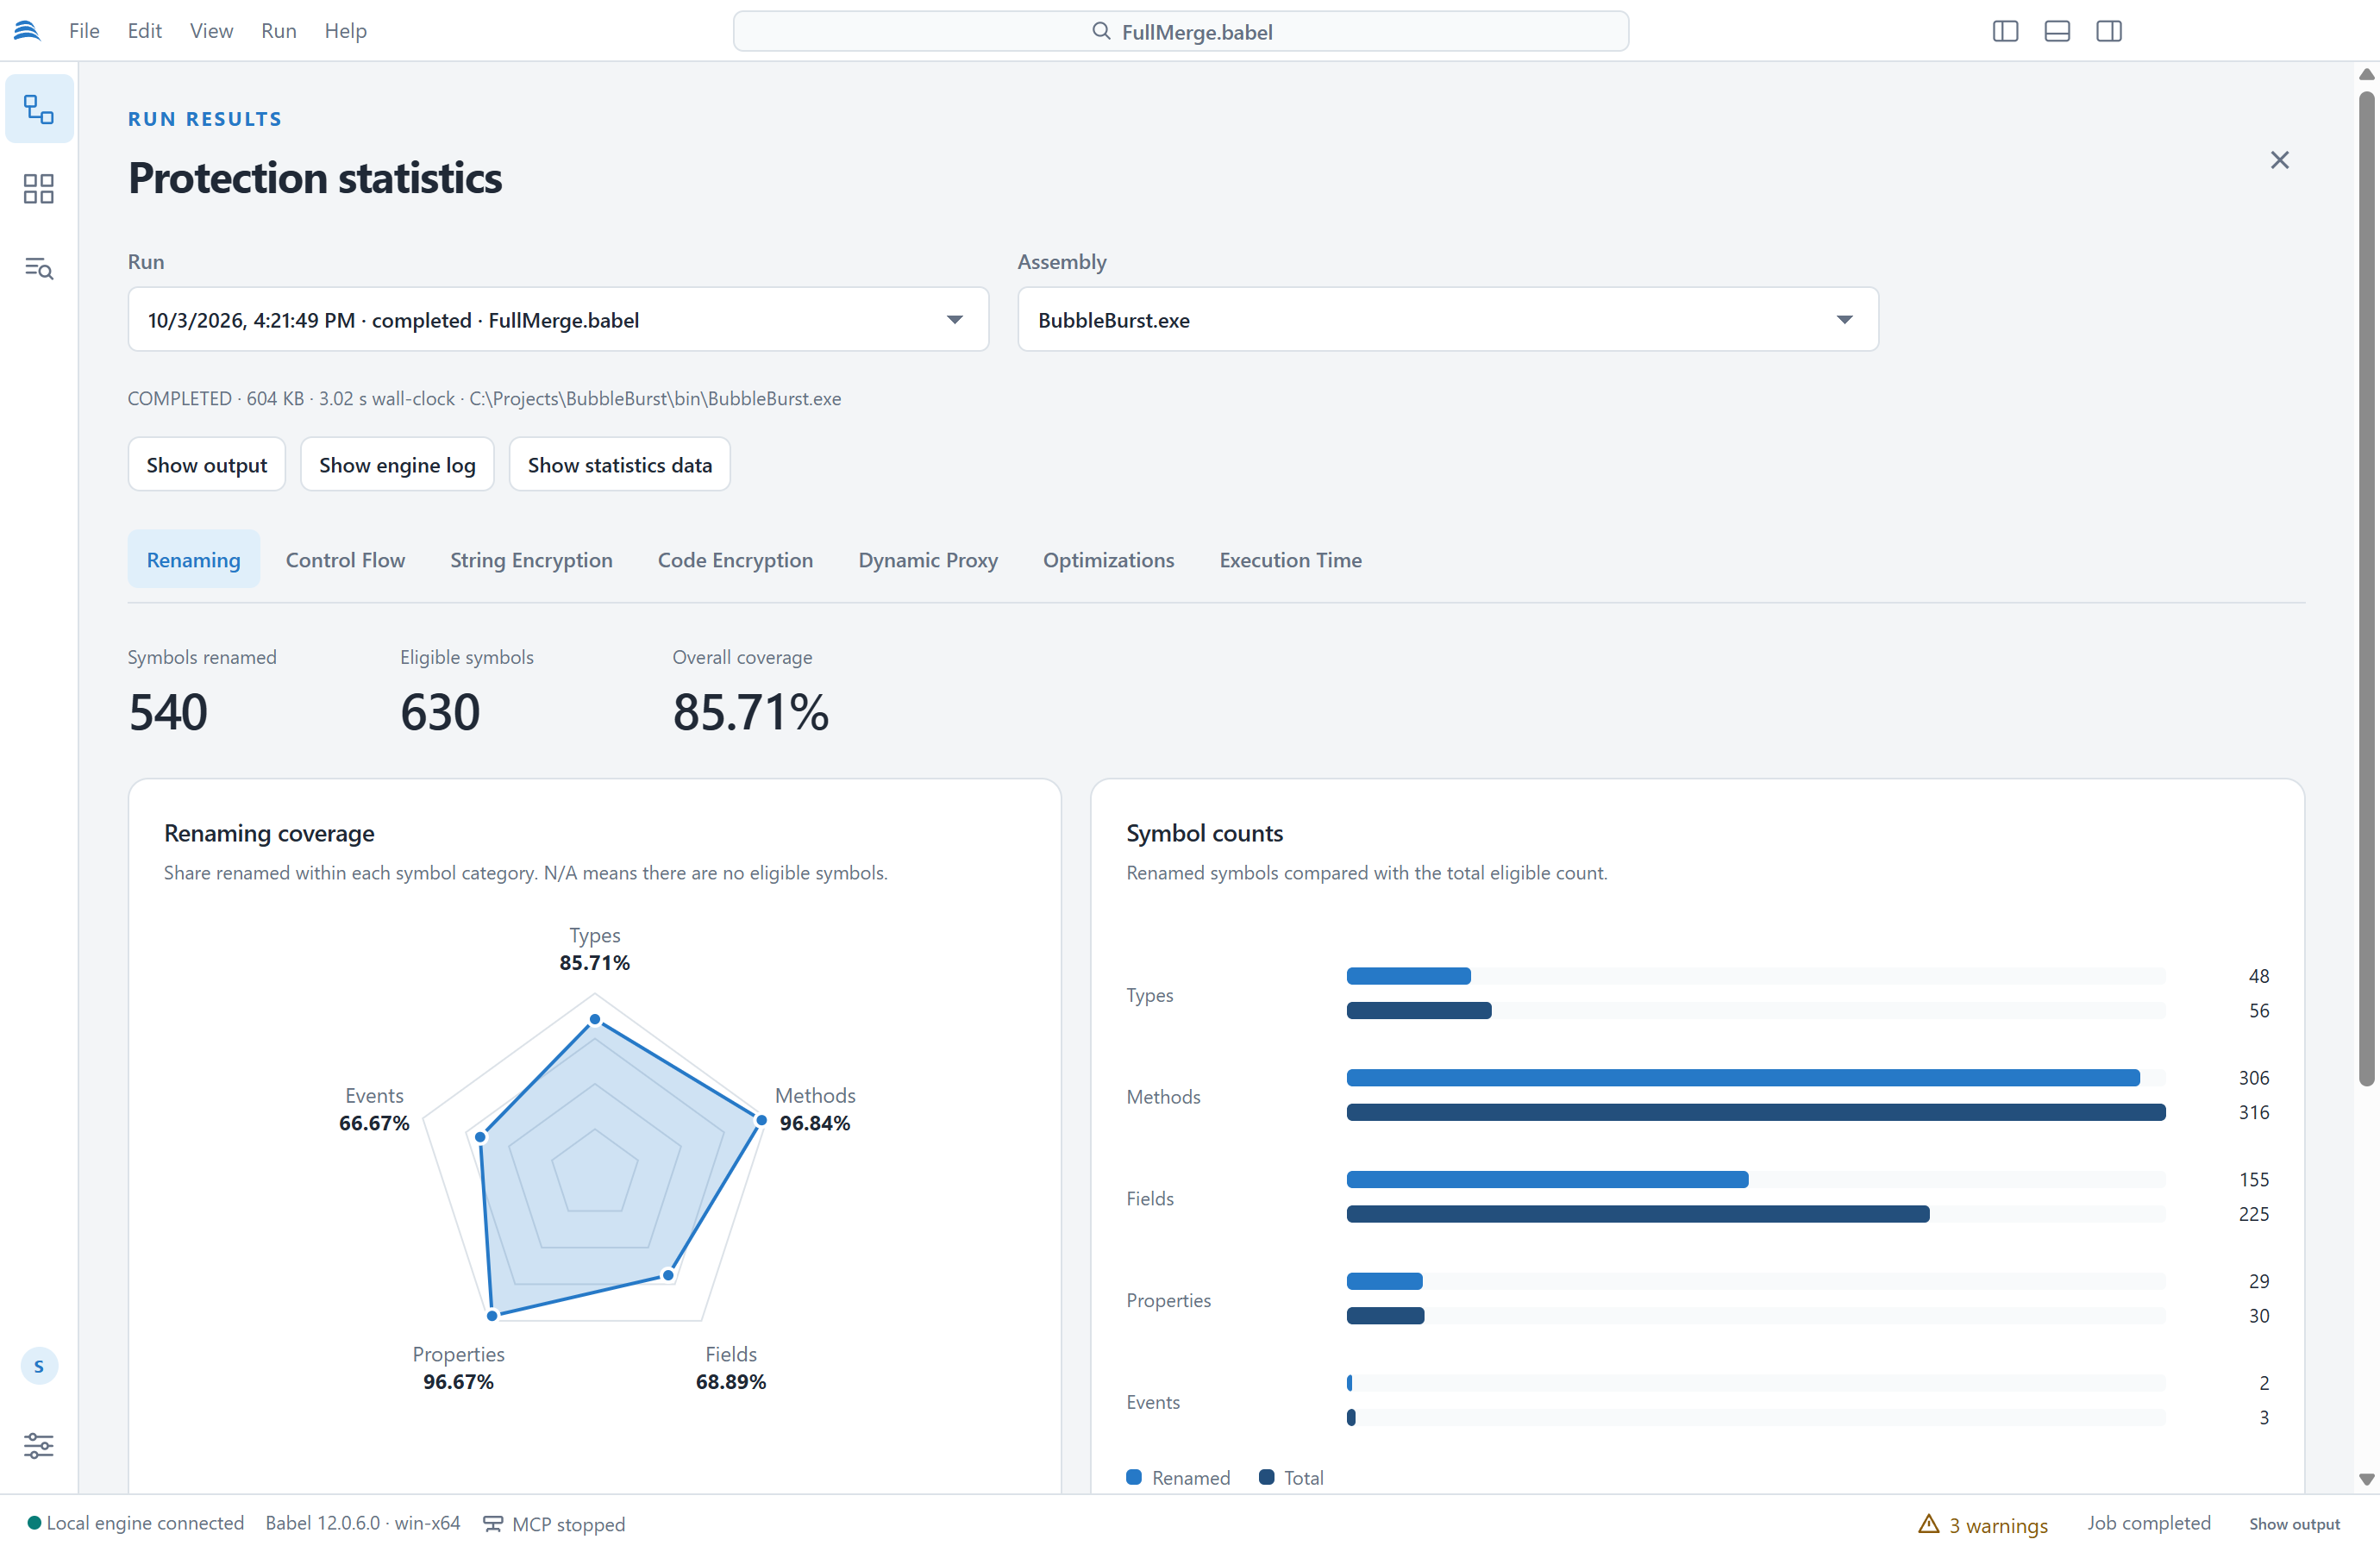Open the dashboard grid sidebar icon
2380x1552 pixels.
(39, 189)
